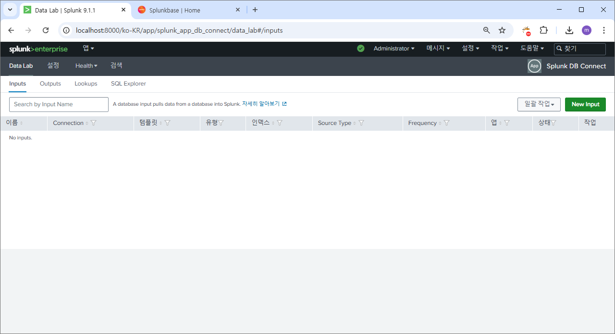Open a new browser tab with plus
Viewport: 615px width, 334px height.
coord(255,10)
